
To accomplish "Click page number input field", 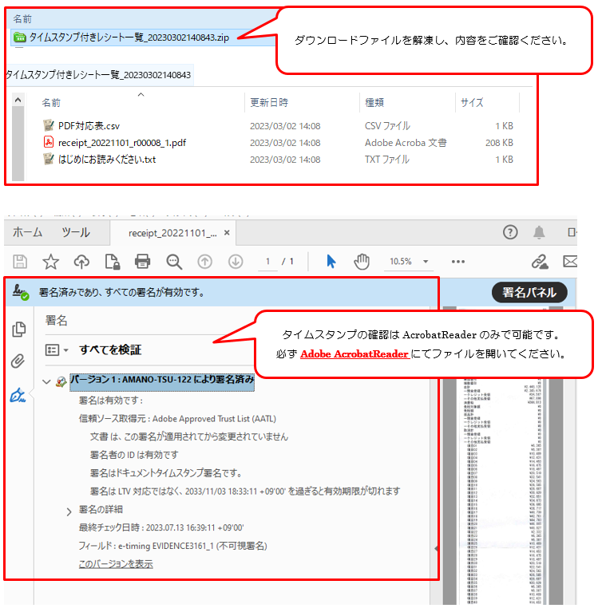I will pyautogui.click(x=268, y=262).
